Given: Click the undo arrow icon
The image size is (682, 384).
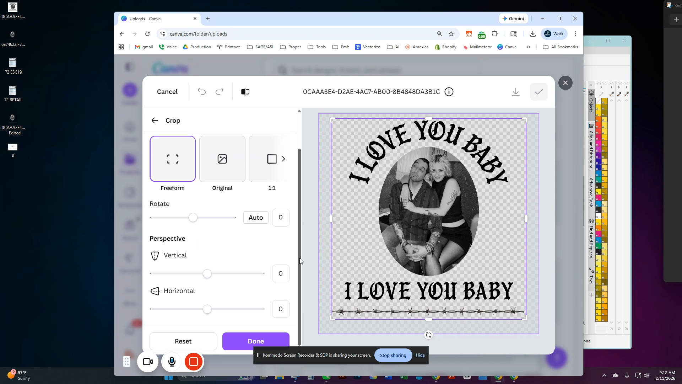Looking at the screenshot, I should coord(202,92).
